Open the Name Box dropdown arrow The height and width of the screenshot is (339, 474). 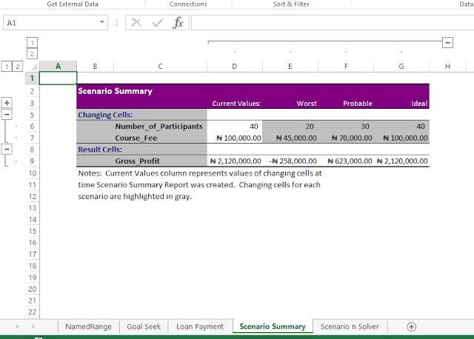point(102,22)
